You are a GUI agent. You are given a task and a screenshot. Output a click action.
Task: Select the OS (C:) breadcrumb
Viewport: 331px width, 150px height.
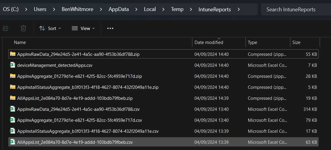(x=11, y=9)
